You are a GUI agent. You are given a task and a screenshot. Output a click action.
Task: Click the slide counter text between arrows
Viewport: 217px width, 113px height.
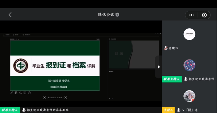coord(55,97)
